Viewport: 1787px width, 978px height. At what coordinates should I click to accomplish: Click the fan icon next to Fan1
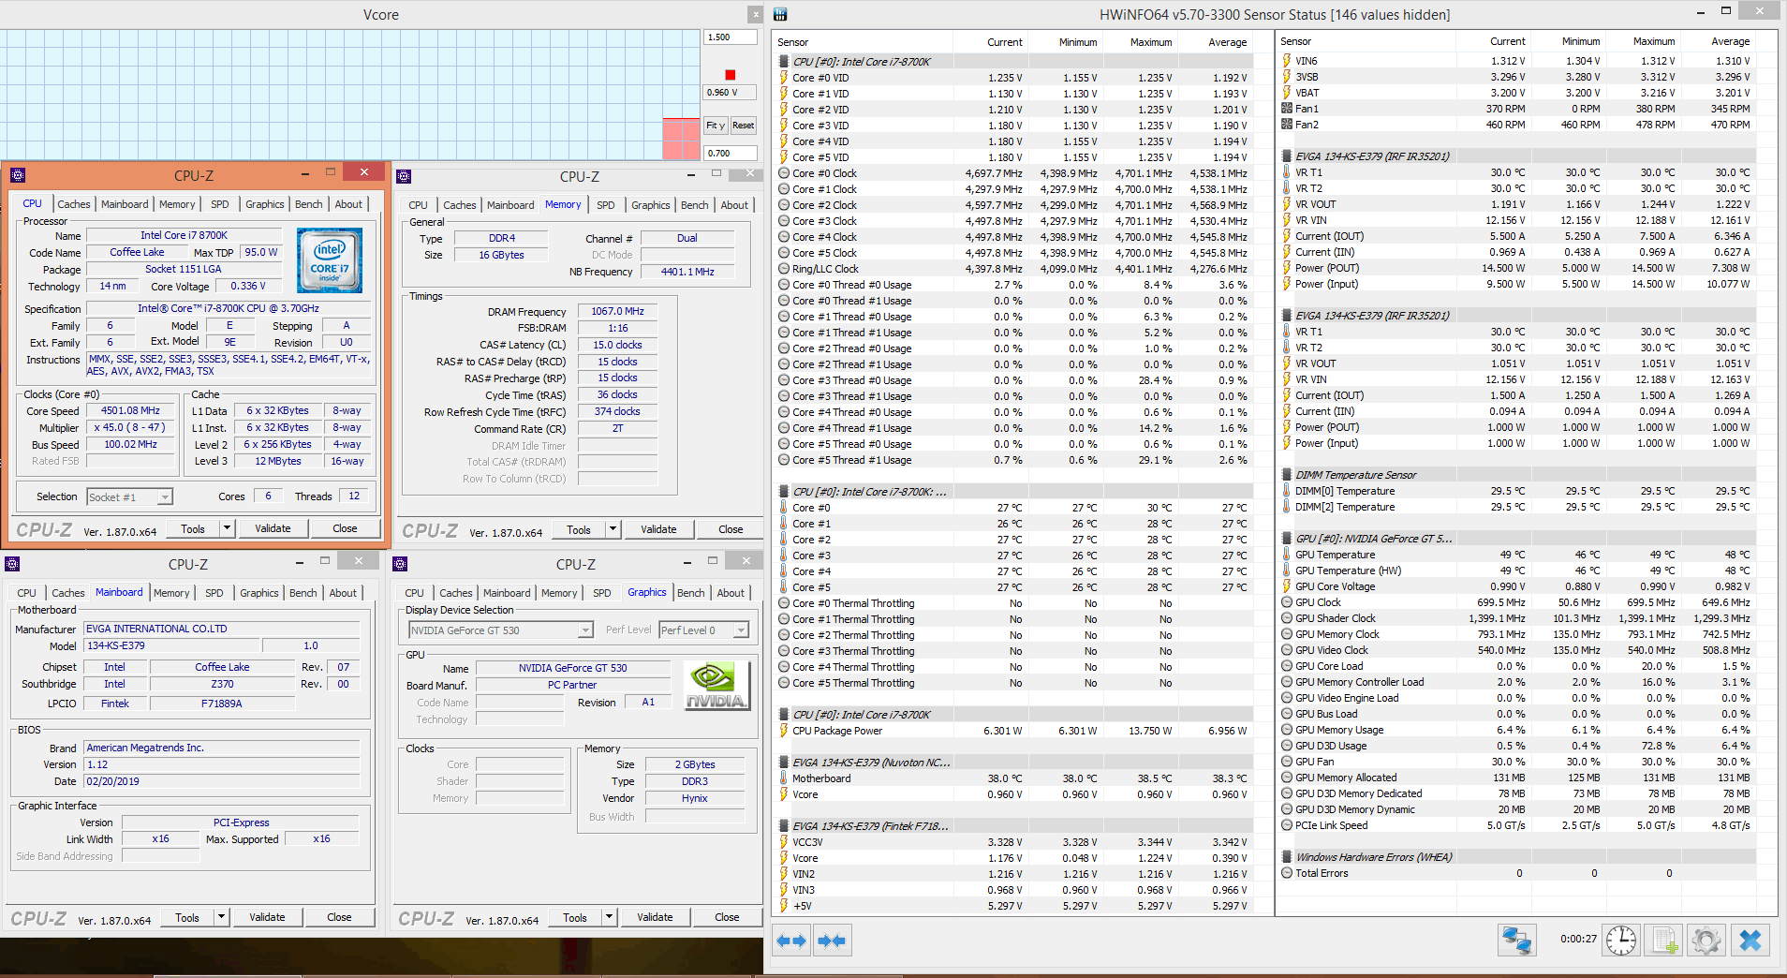(x=1287, y=109)
